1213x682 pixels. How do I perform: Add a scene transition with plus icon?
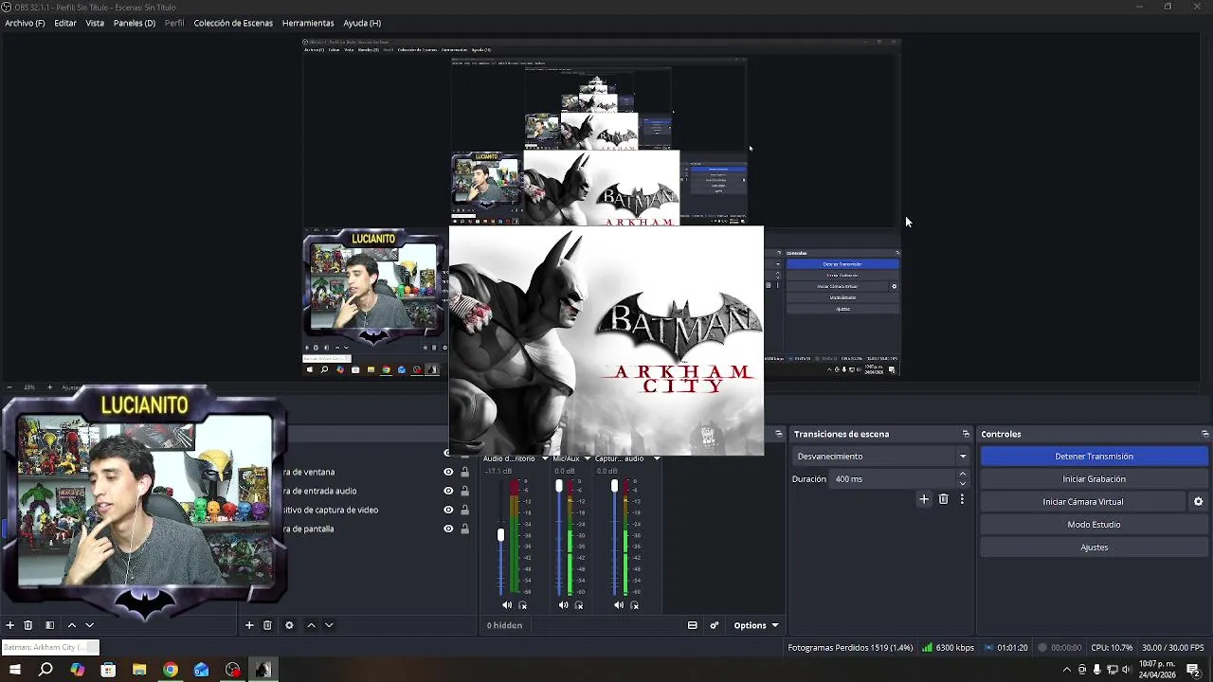(x=924, y=499)
